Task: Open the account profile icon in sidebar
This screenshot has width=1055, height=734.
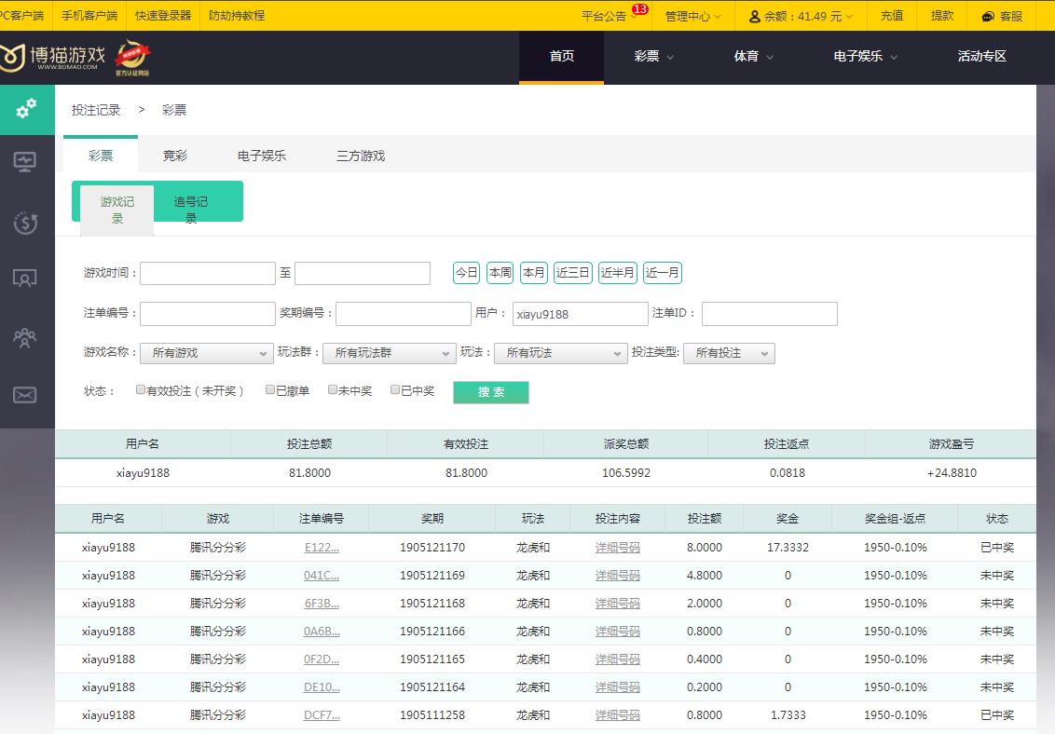Action: (27, 279)
